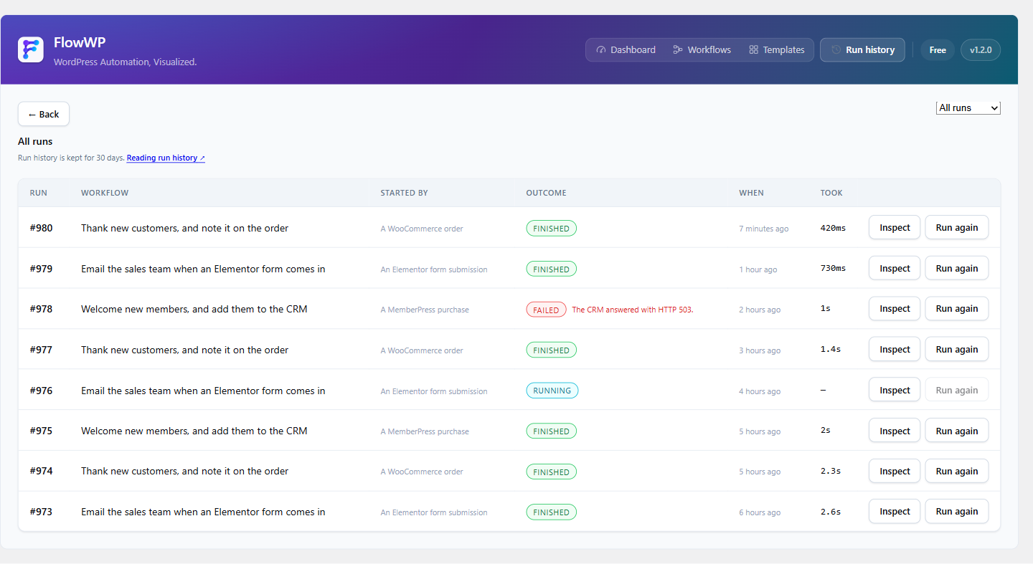The image size is (1033, 564).
Task: Inspect run #979
Action: [x=895, y=269]
